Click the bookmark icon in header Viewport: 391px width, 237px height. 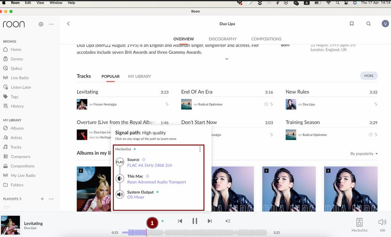[352, 24]
